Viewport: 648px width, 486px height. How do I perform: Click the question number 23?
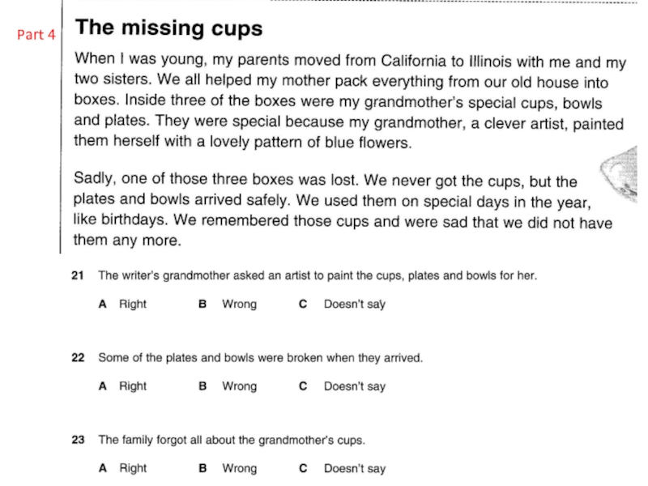(x=78, y=440)
